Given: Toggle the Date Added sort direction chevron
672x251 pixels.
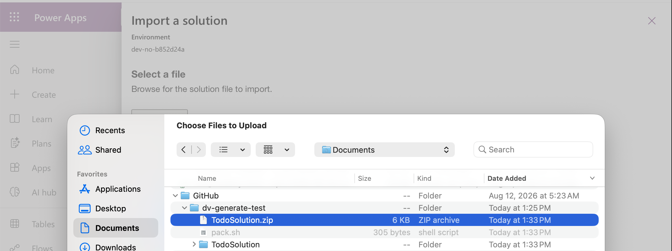Looking at the screenshot, I should 592,178.
